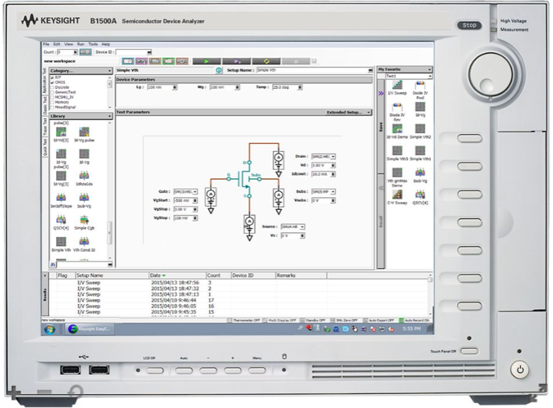Open Vth Const Id library test
The height and width of the screenshot is (408, 553).
pyautogui.click(x=83, y=242)
